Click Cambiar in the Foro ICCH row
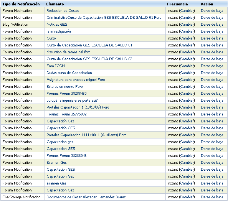The image size is (228, 201). 187,66
